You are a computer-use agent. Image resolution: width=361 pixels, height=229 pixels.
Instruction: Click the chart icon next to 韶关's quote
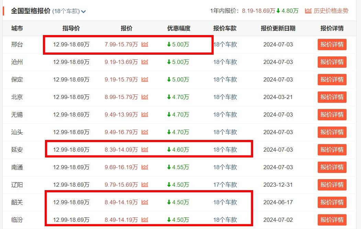145,202
